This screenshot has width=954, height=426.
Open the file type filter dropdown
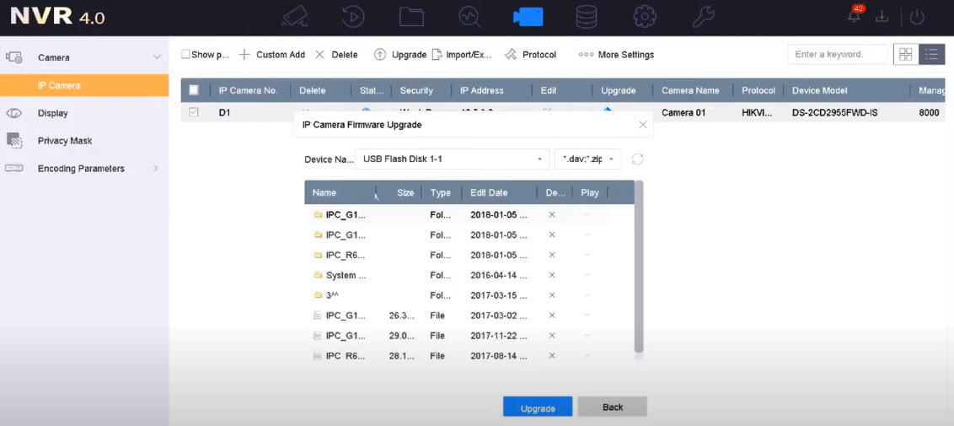(588, 159)
